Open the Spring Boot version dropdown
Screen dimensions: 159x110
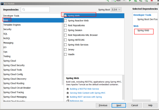[x=116, y=10]
